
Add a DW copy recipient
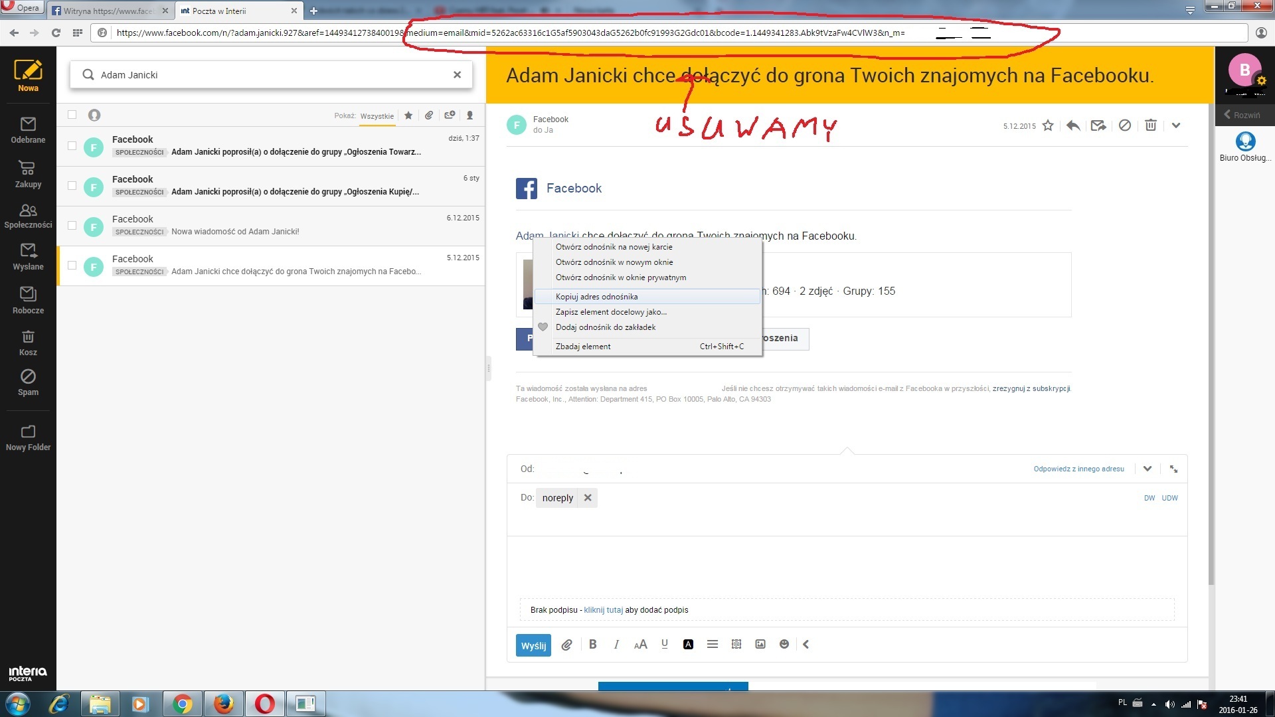click(x=1149, y=498)
